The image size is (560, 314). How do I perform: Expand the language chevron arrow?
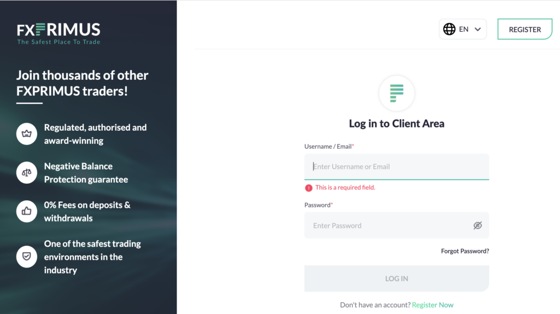tap(477, 30)
